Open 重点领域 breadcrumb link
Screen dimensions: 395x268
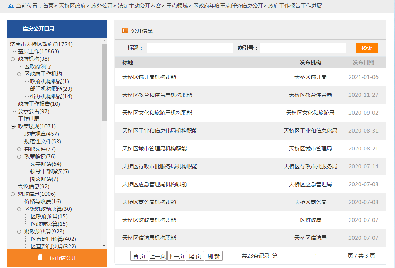point(177,6)
